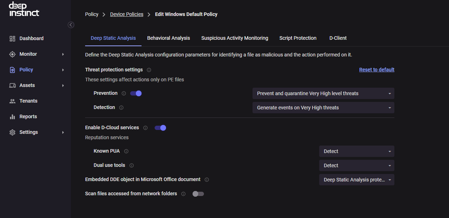Go to Device Policies breadcrumb link
The height and width of the screenshot is (218, 449).
click(127, 15)
